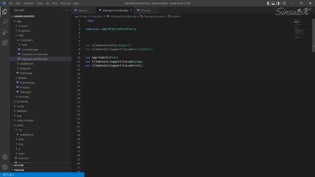
Task: Open the Run menu
Action: click(55, 3)
